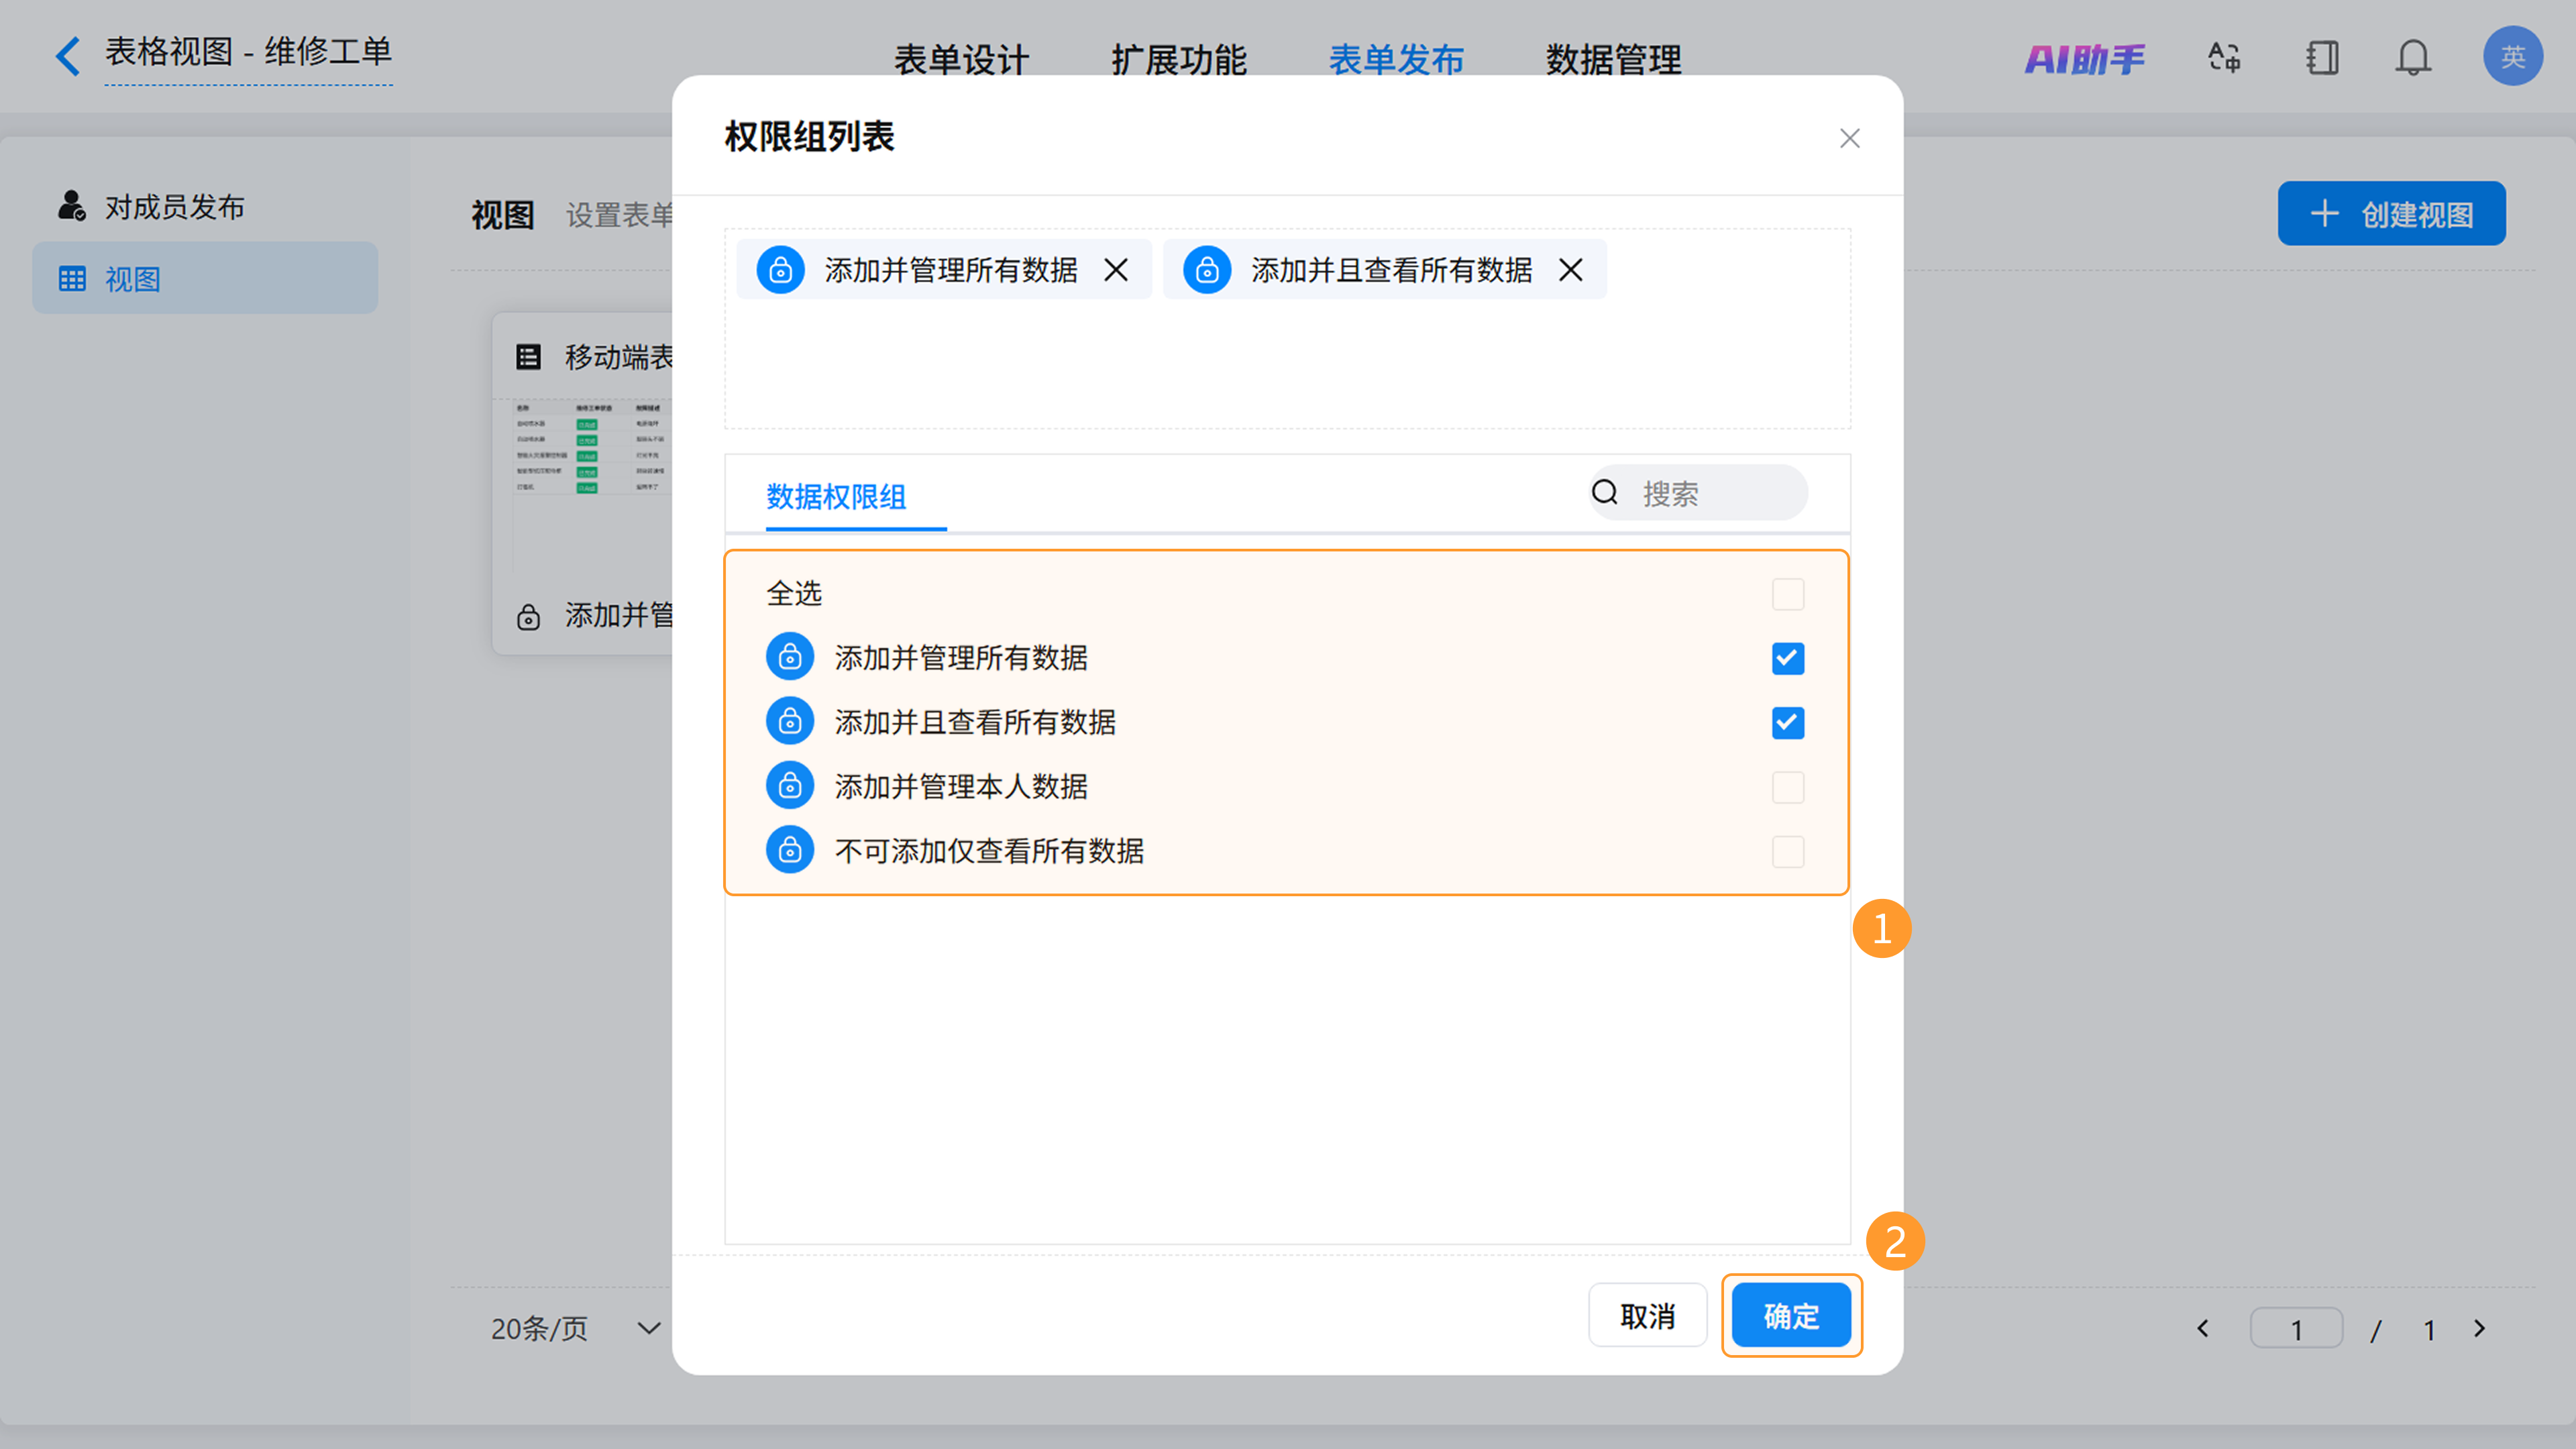Image resolution: width=2576 pixels, height=1449 pixels.
Task: Uncheck 添加并管理所有数据 checkbox
Action: pos(1787,658)
